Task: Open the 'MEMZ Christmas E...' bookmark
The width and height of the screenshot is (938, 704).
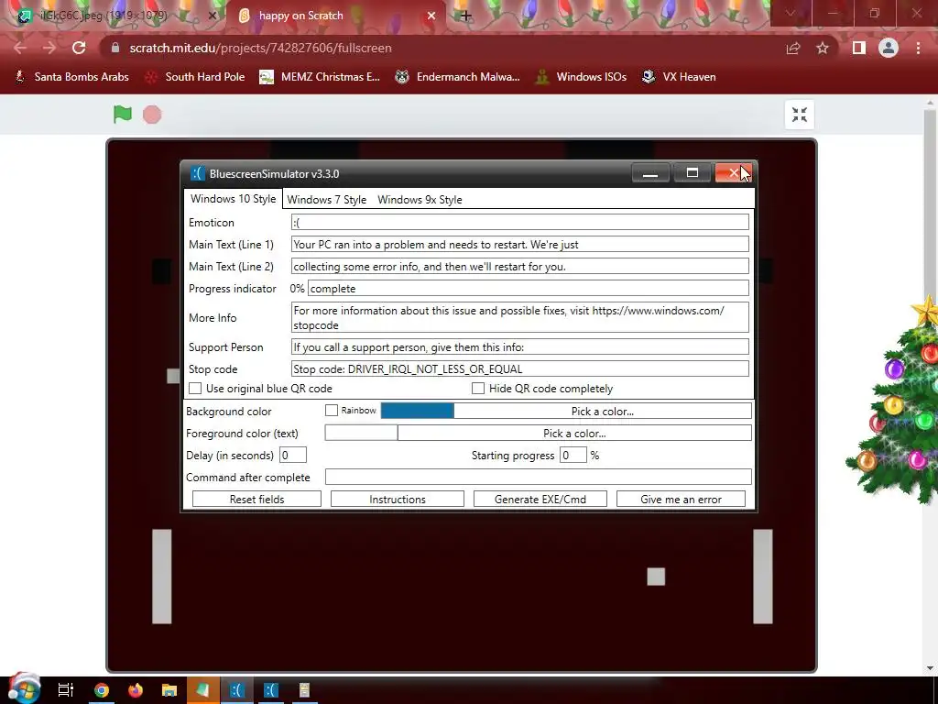Action: coord(320,77)
